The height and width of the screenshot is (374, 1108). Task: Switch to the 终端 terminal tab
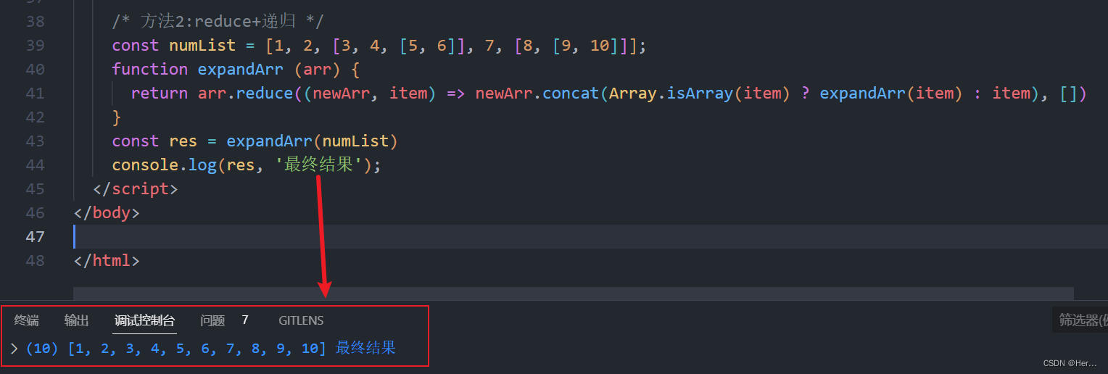click(x=27, y=320)
